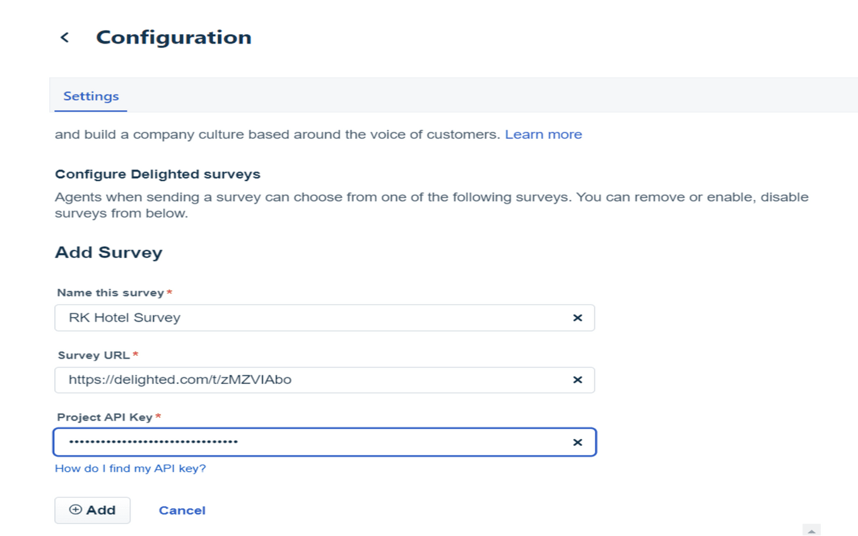Open "How do I find my API key?"
The width and height of the screenshot is (858, 536).
(x=130, y=469)
